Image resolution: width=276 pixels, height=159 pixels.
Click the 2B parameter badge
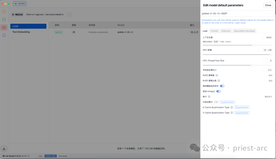74,32
